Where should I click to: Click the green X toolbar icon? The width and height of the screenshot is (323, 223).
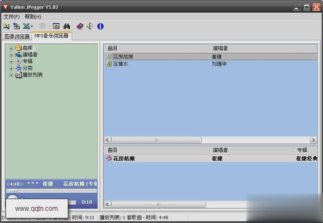(26, 26)
